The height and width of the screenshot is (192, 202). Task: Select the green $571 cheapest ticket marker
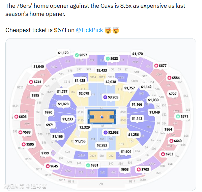click(182, 116)
